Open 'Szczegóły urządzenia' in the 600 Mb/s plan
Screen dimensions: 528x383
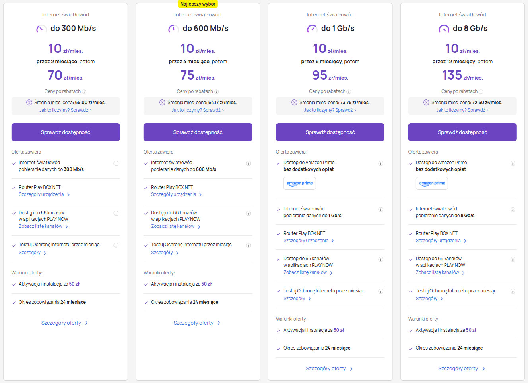pyautogui.click(x=176, y=194)
